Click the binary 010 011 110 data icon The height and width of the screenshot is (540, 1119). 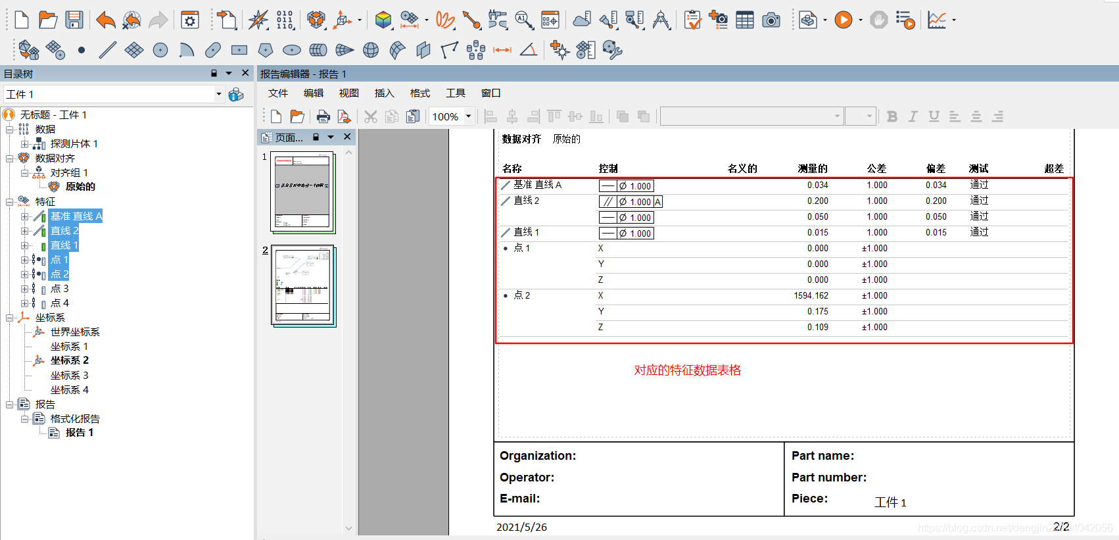(285, 20)
